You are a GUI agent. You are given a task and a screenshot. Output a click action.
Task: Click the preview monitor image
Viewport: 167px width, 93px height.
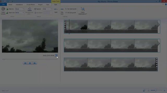pyautogui.click(x=30, y=36)
